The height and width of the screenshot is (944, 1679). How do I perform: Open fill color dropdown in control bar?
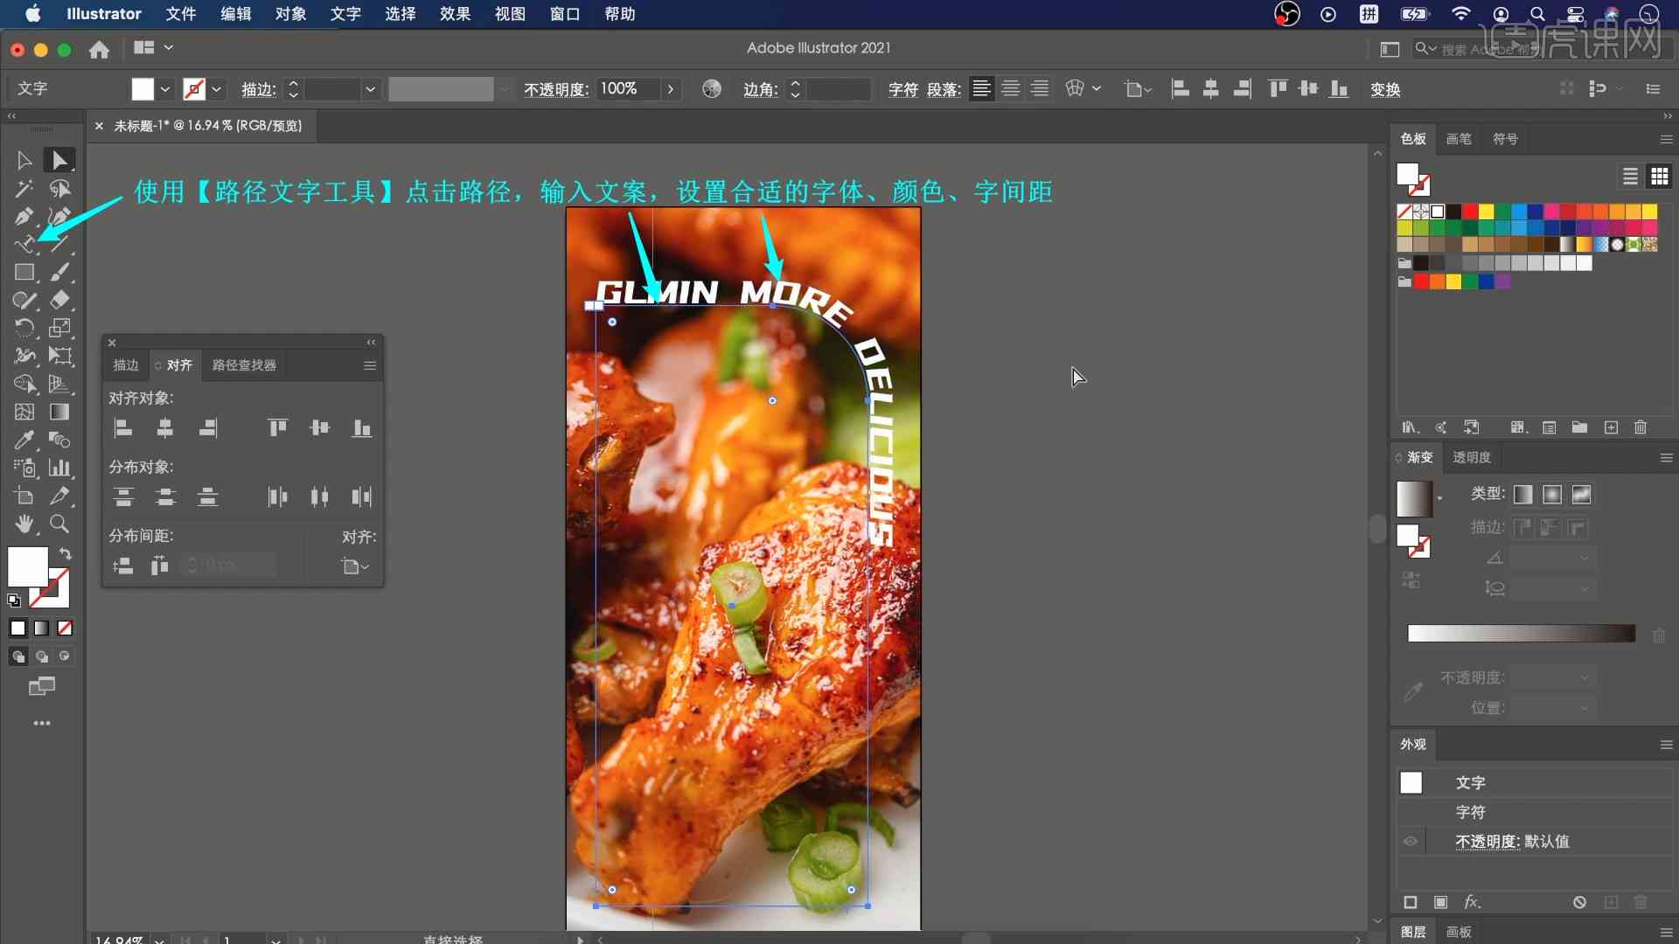click(x=164, y=89)
